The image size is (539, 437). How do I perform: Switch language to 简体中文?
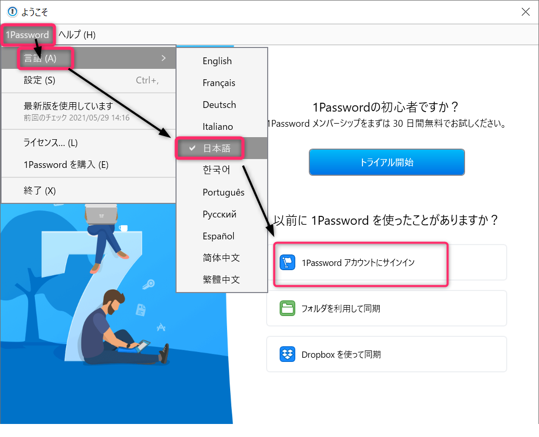pos(222,258)
